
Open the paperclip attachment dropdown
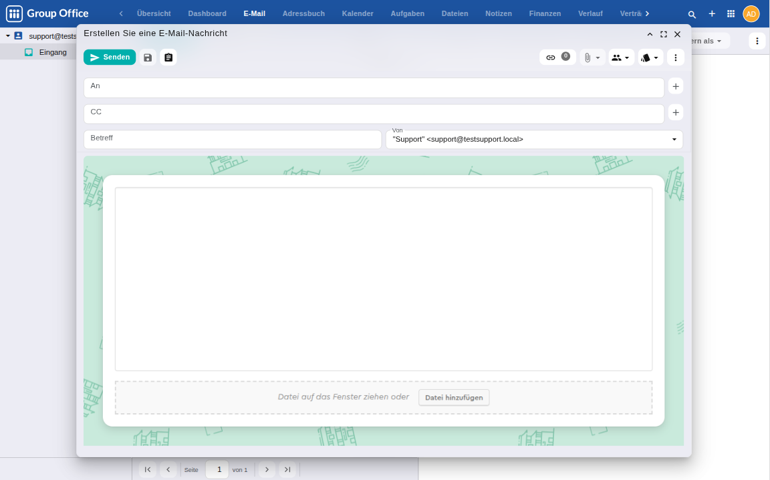(592, 57)
